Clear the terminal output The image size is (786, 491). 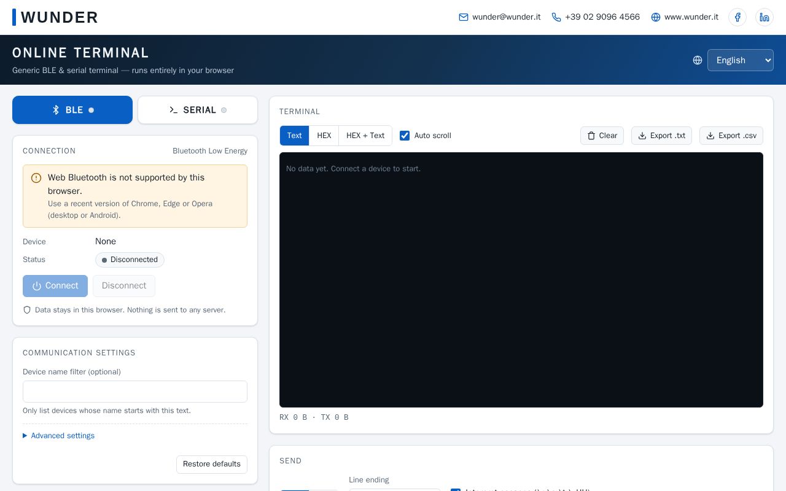point(602,136)
